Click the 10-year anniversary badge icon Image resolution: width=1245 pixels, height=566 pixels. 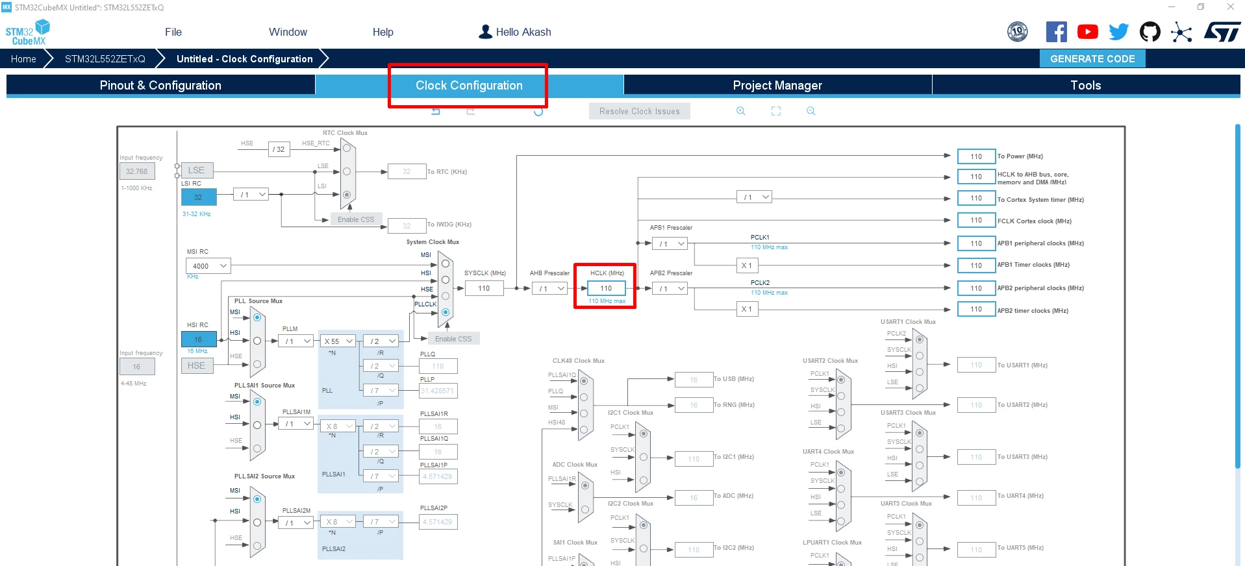(1018, 31)
